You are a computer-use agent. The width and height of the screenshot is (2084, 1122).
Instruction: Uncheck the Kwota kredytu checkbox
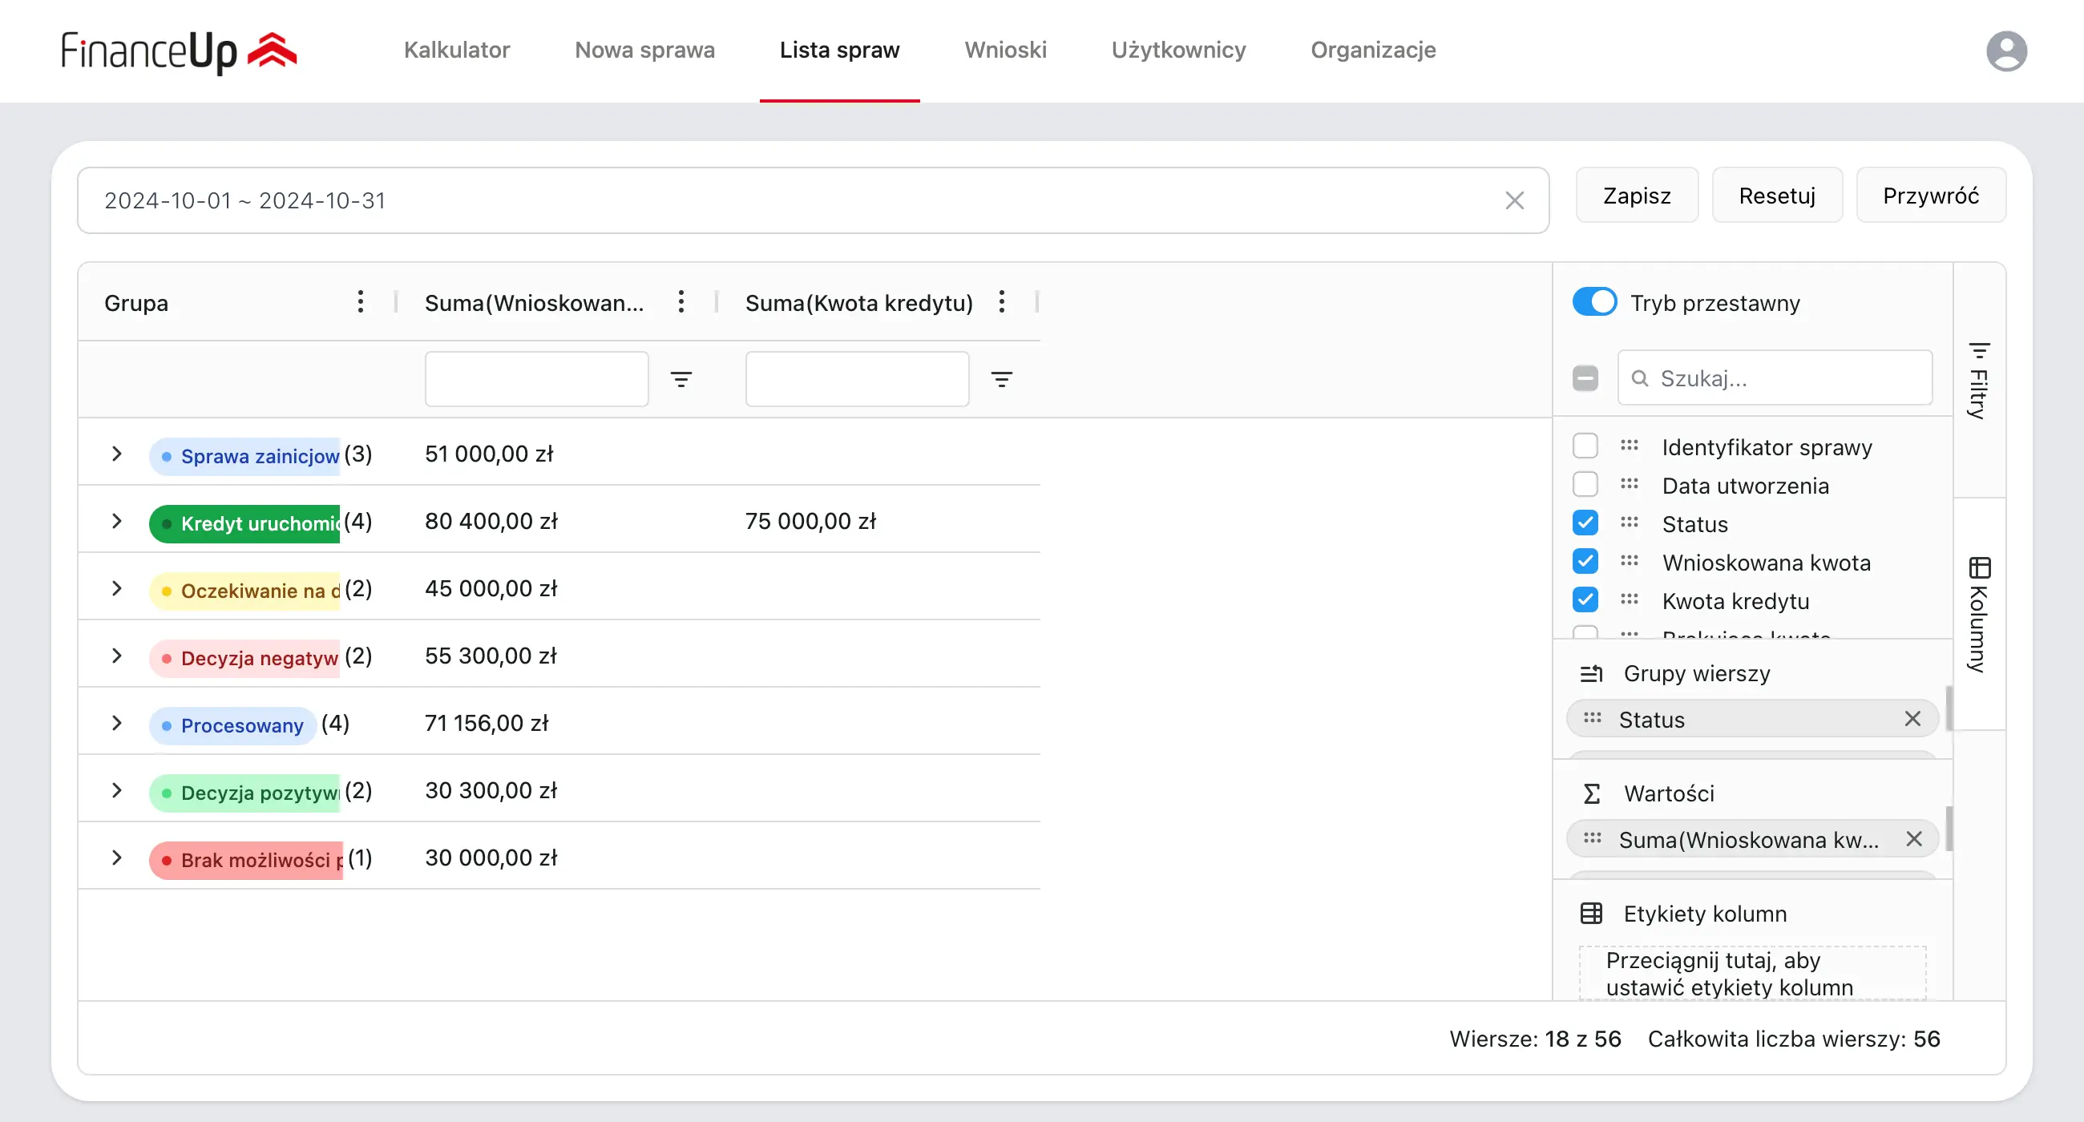coord(1585,599)
